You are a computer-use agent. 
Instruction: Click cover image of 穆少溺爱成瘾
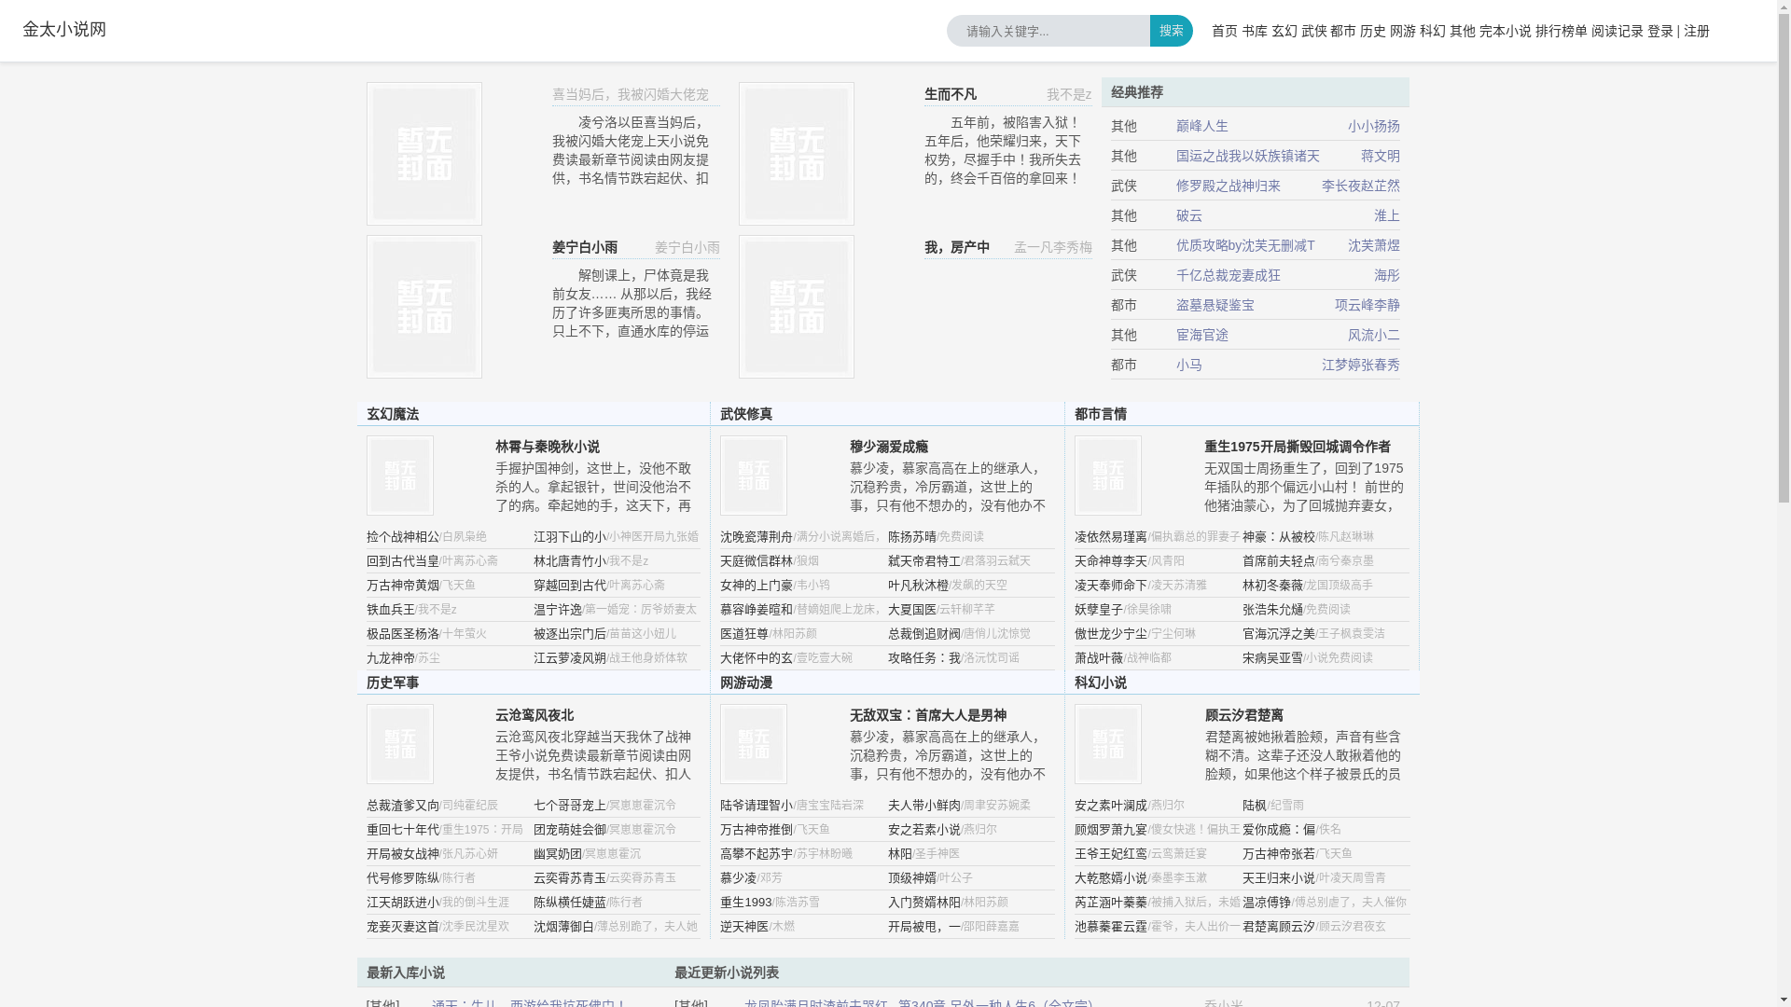754,476
